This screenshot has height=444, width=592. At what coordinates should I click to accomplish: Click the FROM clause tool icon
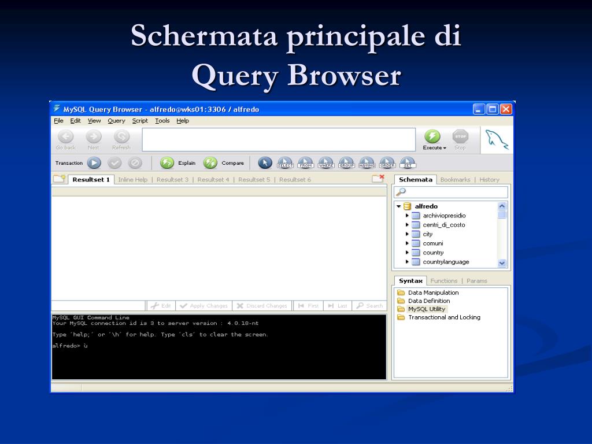coord(305,163)
